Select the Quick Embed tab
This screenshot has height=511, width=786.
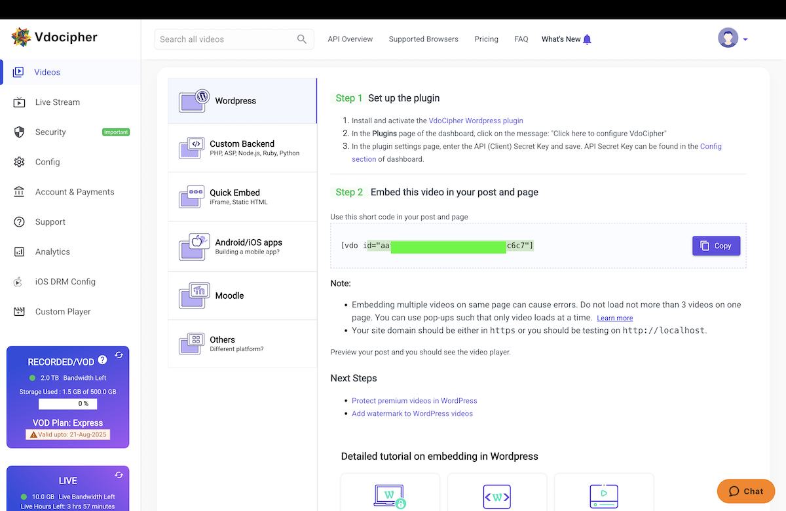pos(242,197)
